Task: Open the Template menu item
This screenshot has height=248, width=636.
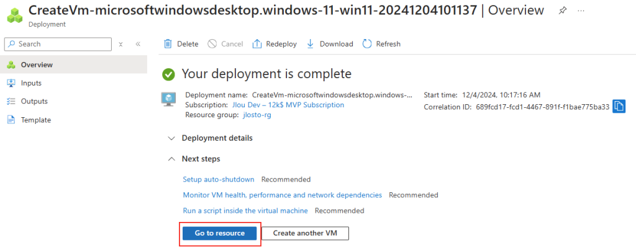Action: coord(73,120)
